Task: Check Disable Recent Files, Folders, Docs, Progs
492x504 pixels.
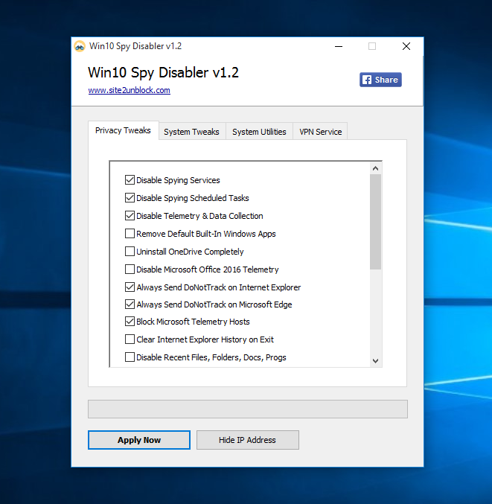Action: tap(130, 357)
